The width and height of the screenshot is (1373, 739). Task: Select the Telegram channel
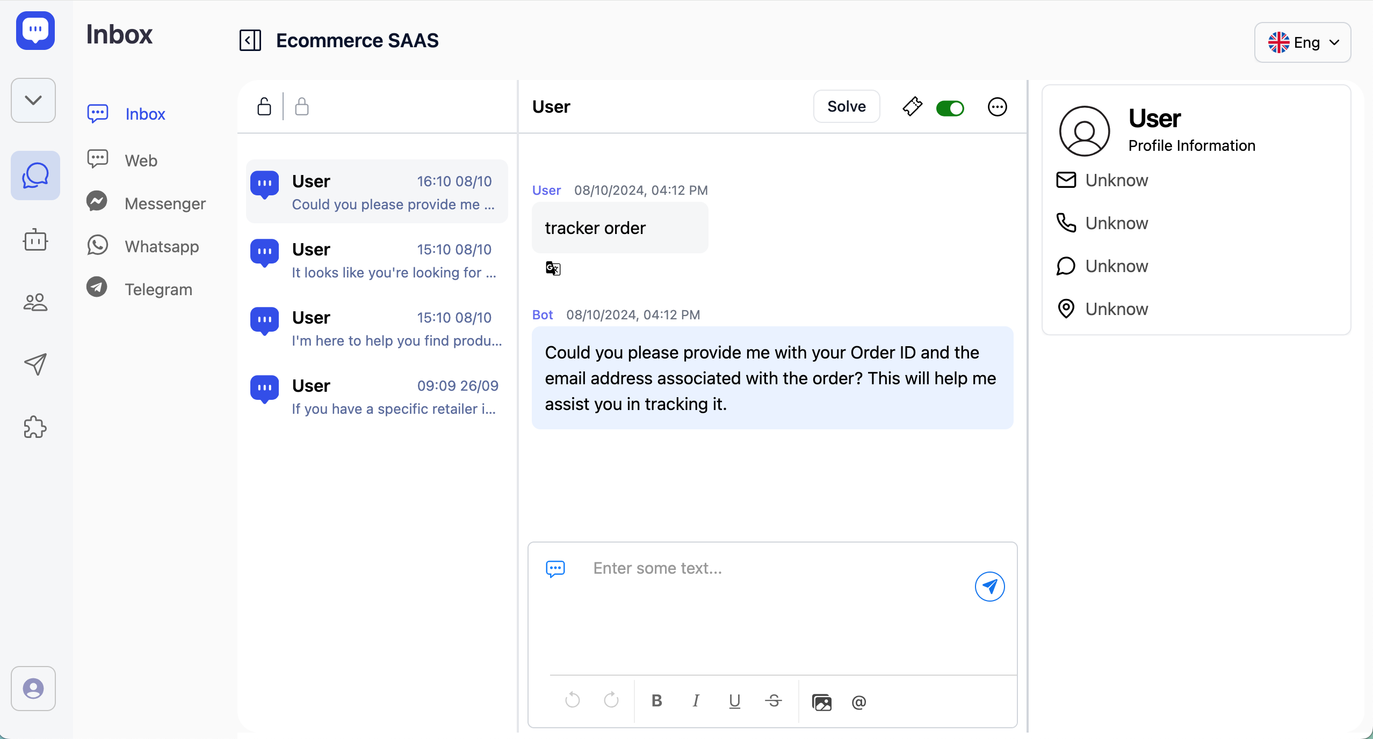158,289
